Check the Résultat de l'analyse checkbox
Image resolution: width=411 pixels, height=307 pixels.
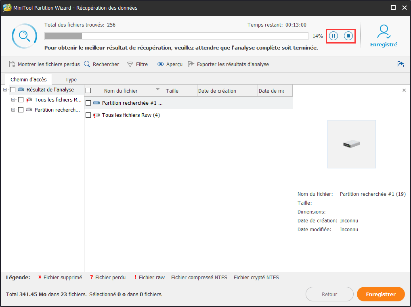pyautogui.click(x=13, y=90)
